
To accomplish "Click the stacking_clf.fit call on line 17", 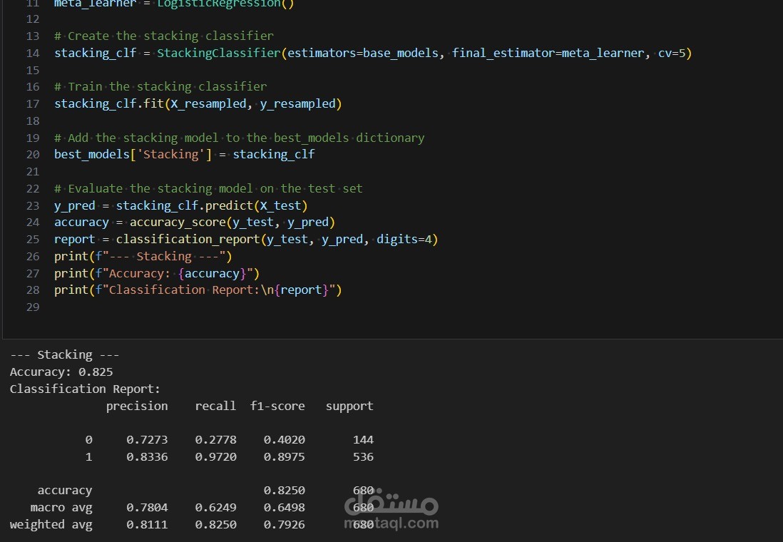I will pos(198,104).
